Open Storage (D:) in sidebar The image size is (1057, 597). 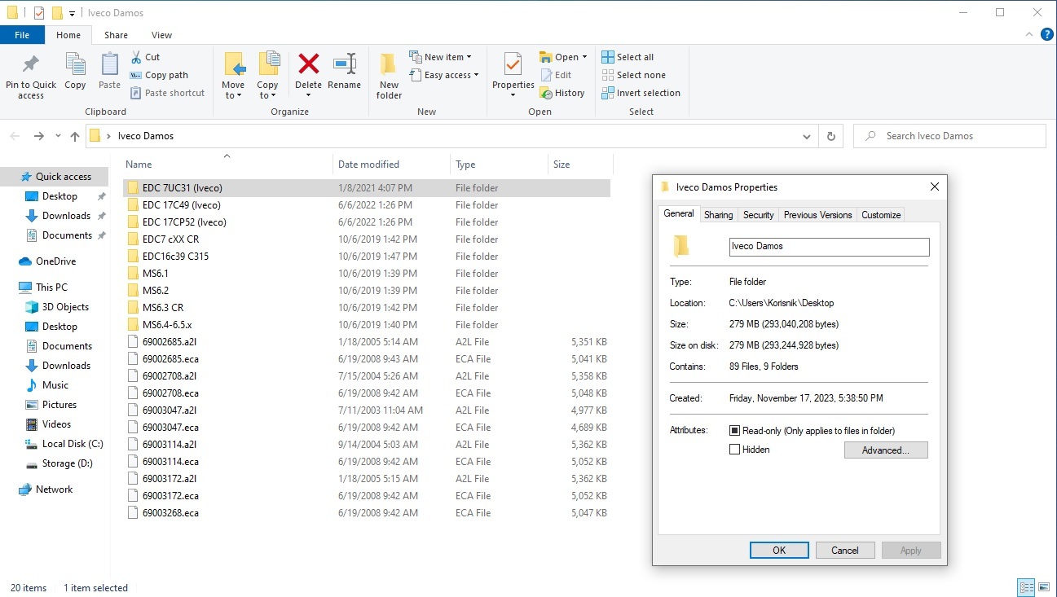pos(67,463)
